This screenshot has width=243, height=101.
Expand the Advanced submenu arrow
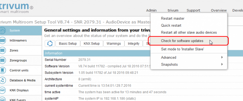pos(222,58)
